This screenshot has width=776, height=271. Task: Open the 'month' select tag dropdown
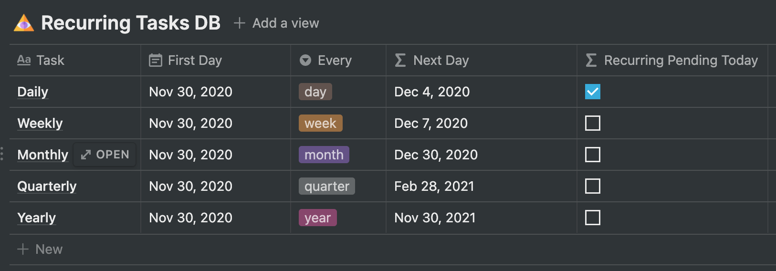tap(324, 155)
